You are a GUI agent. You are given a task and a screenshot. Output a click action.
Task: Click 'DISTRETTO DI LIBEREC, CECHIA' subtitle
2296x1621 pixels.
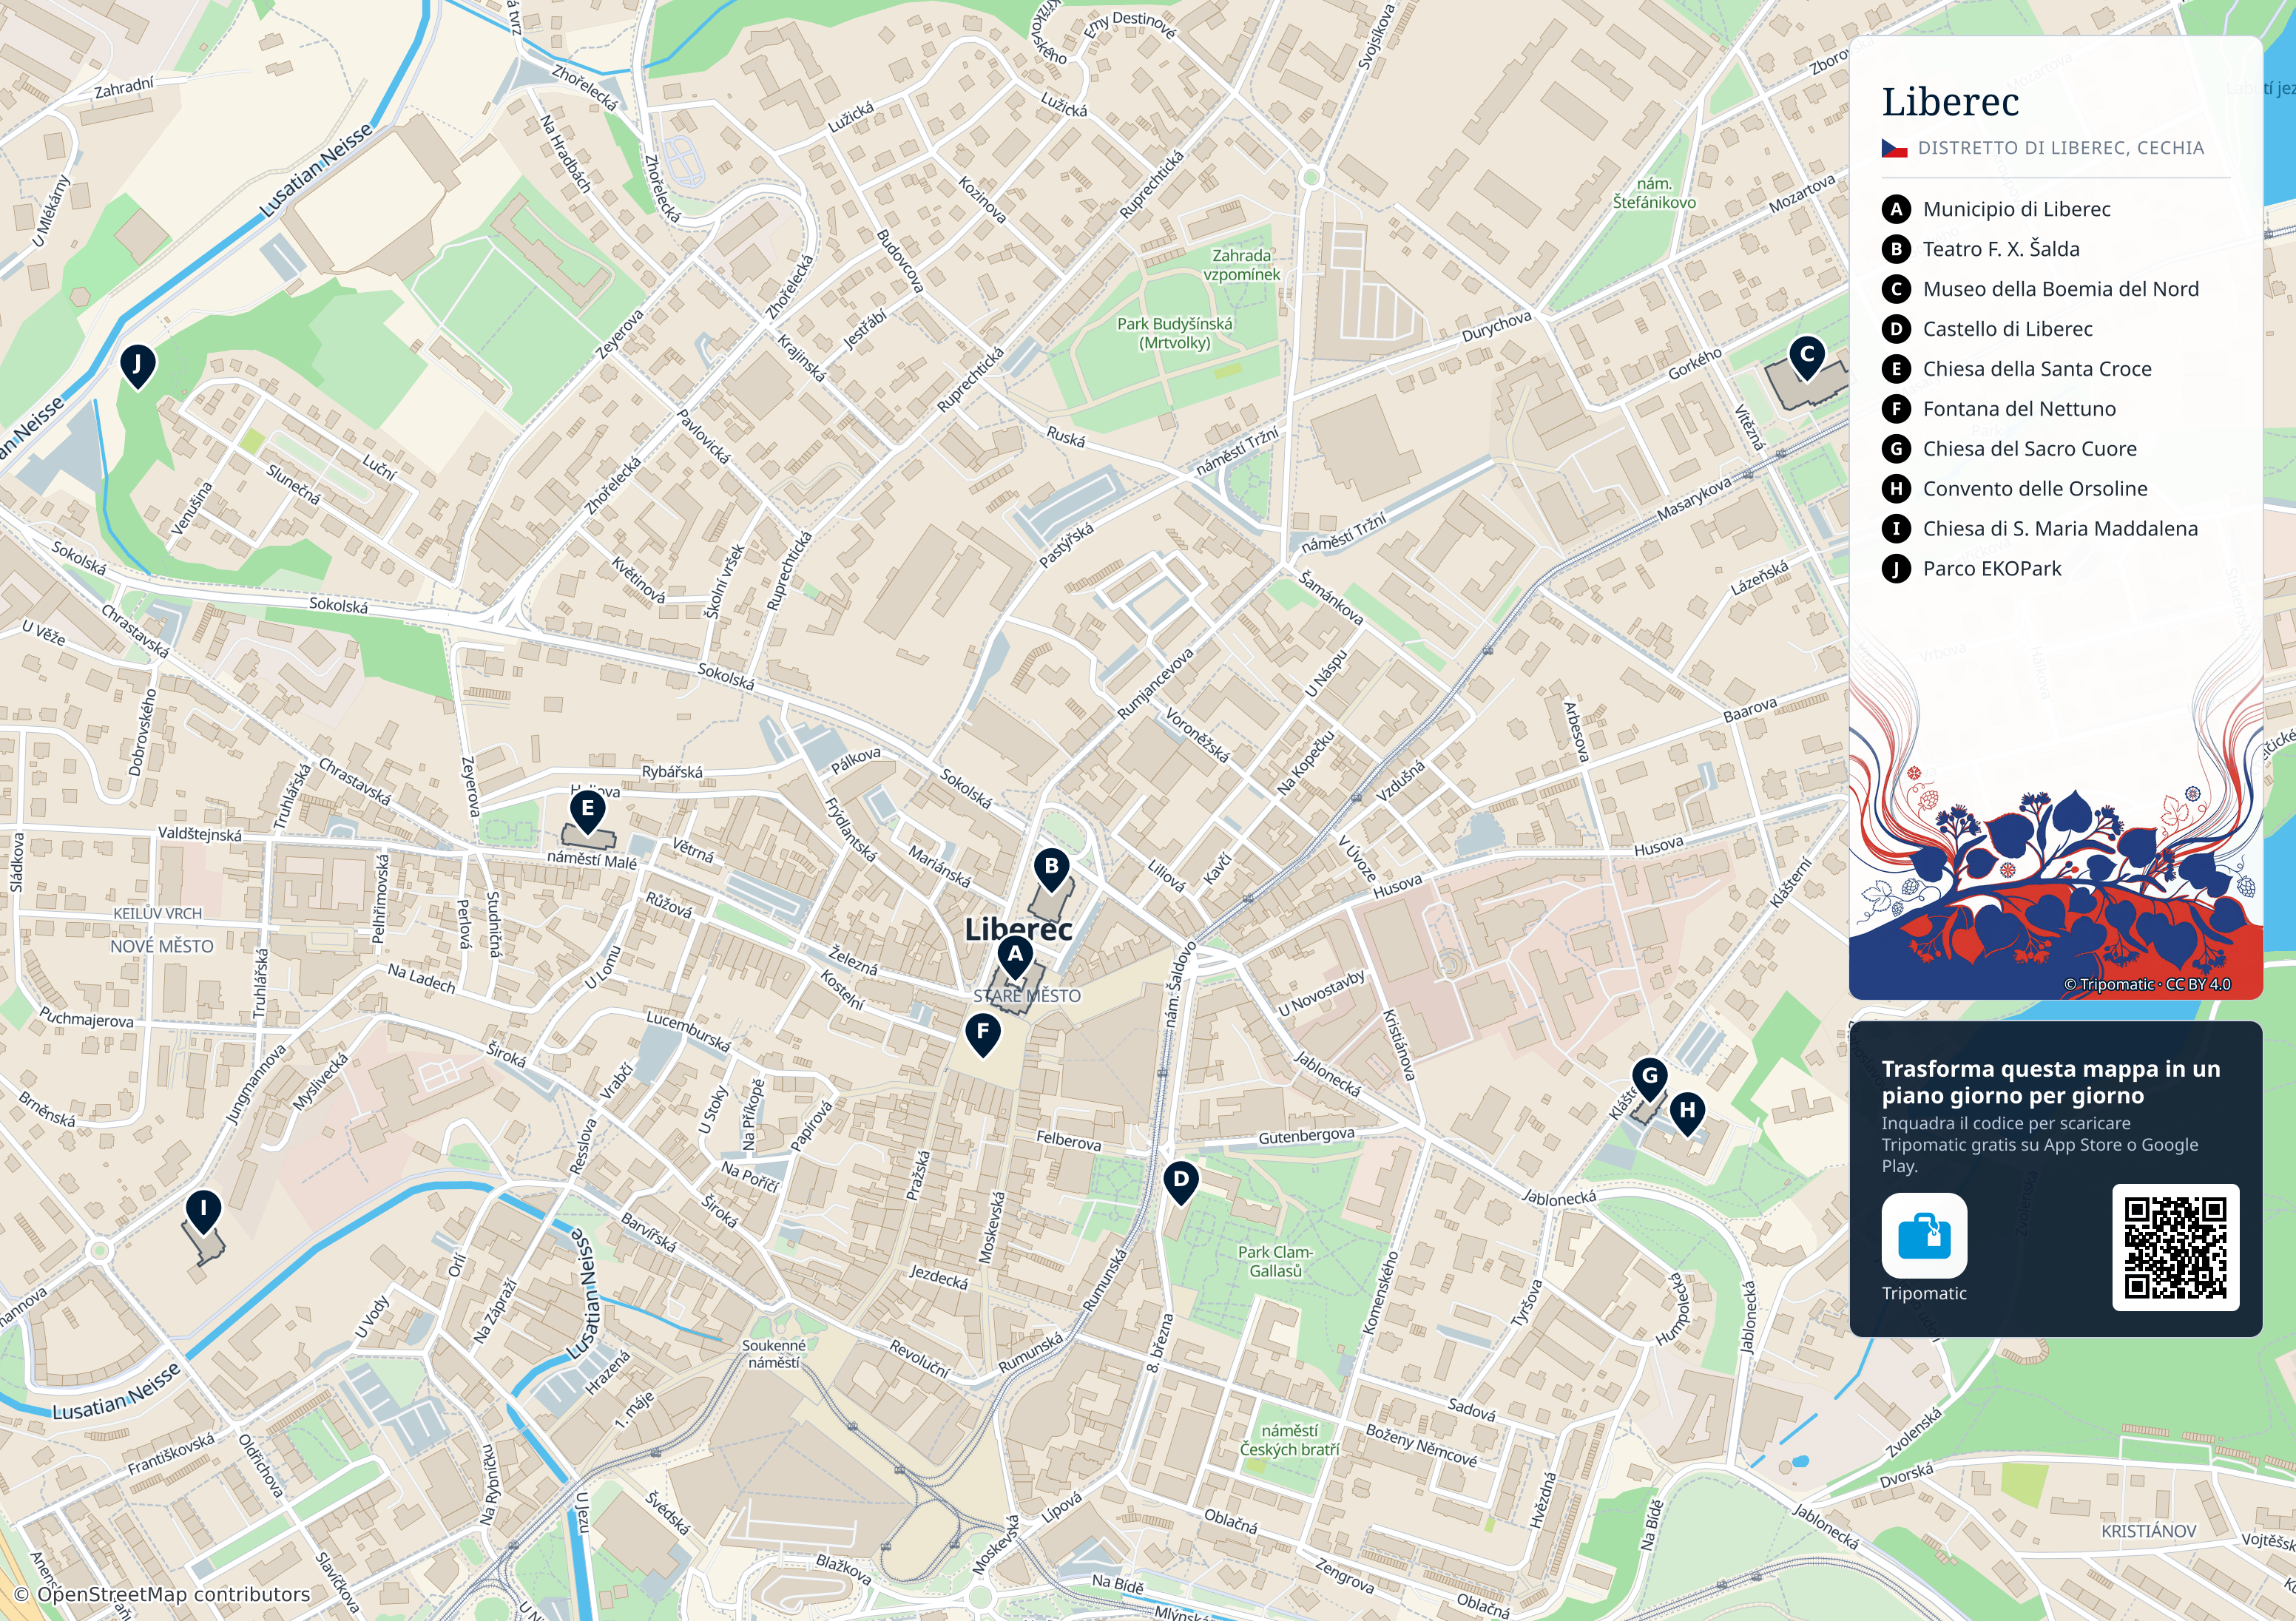pos(2060,148)
